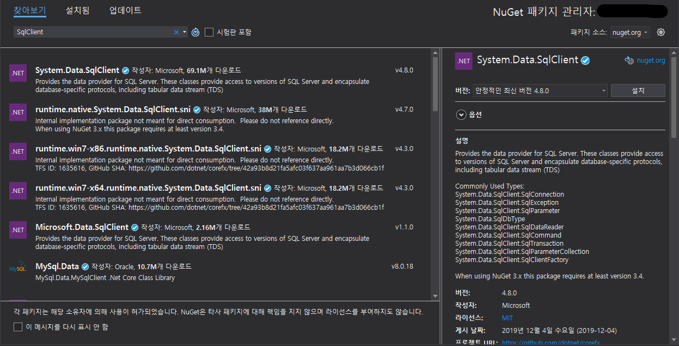
Task: Select the MySql.Data package title
Action: (57, 266)
